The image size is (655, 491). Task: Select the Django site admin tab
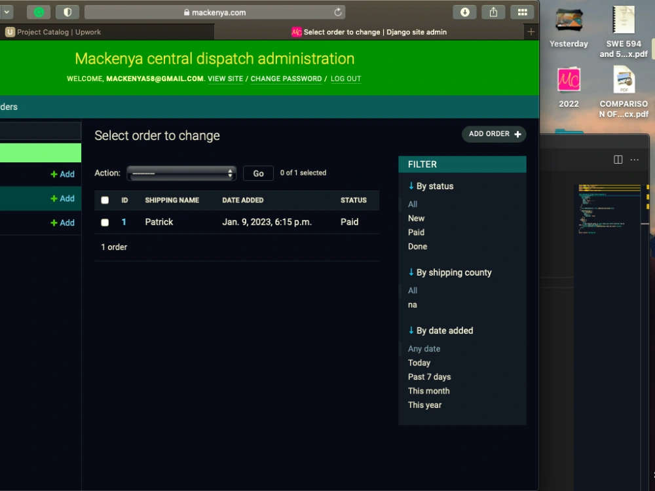pos(370,31)
